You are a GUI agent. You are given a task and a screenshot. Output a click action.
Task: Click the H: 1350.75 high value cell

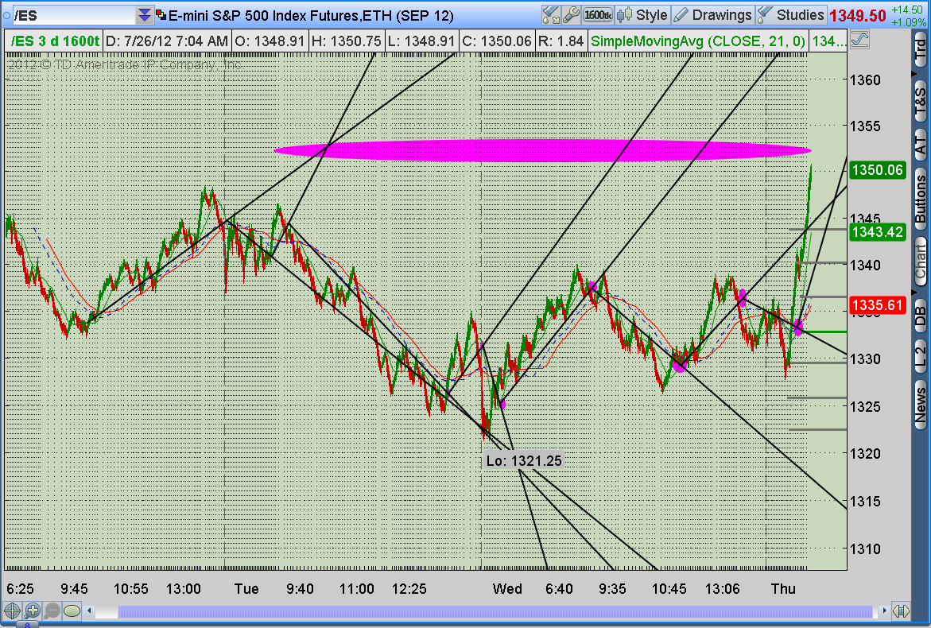coord(346,41)
